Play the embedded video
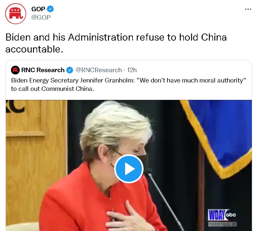 coord(129,169)
